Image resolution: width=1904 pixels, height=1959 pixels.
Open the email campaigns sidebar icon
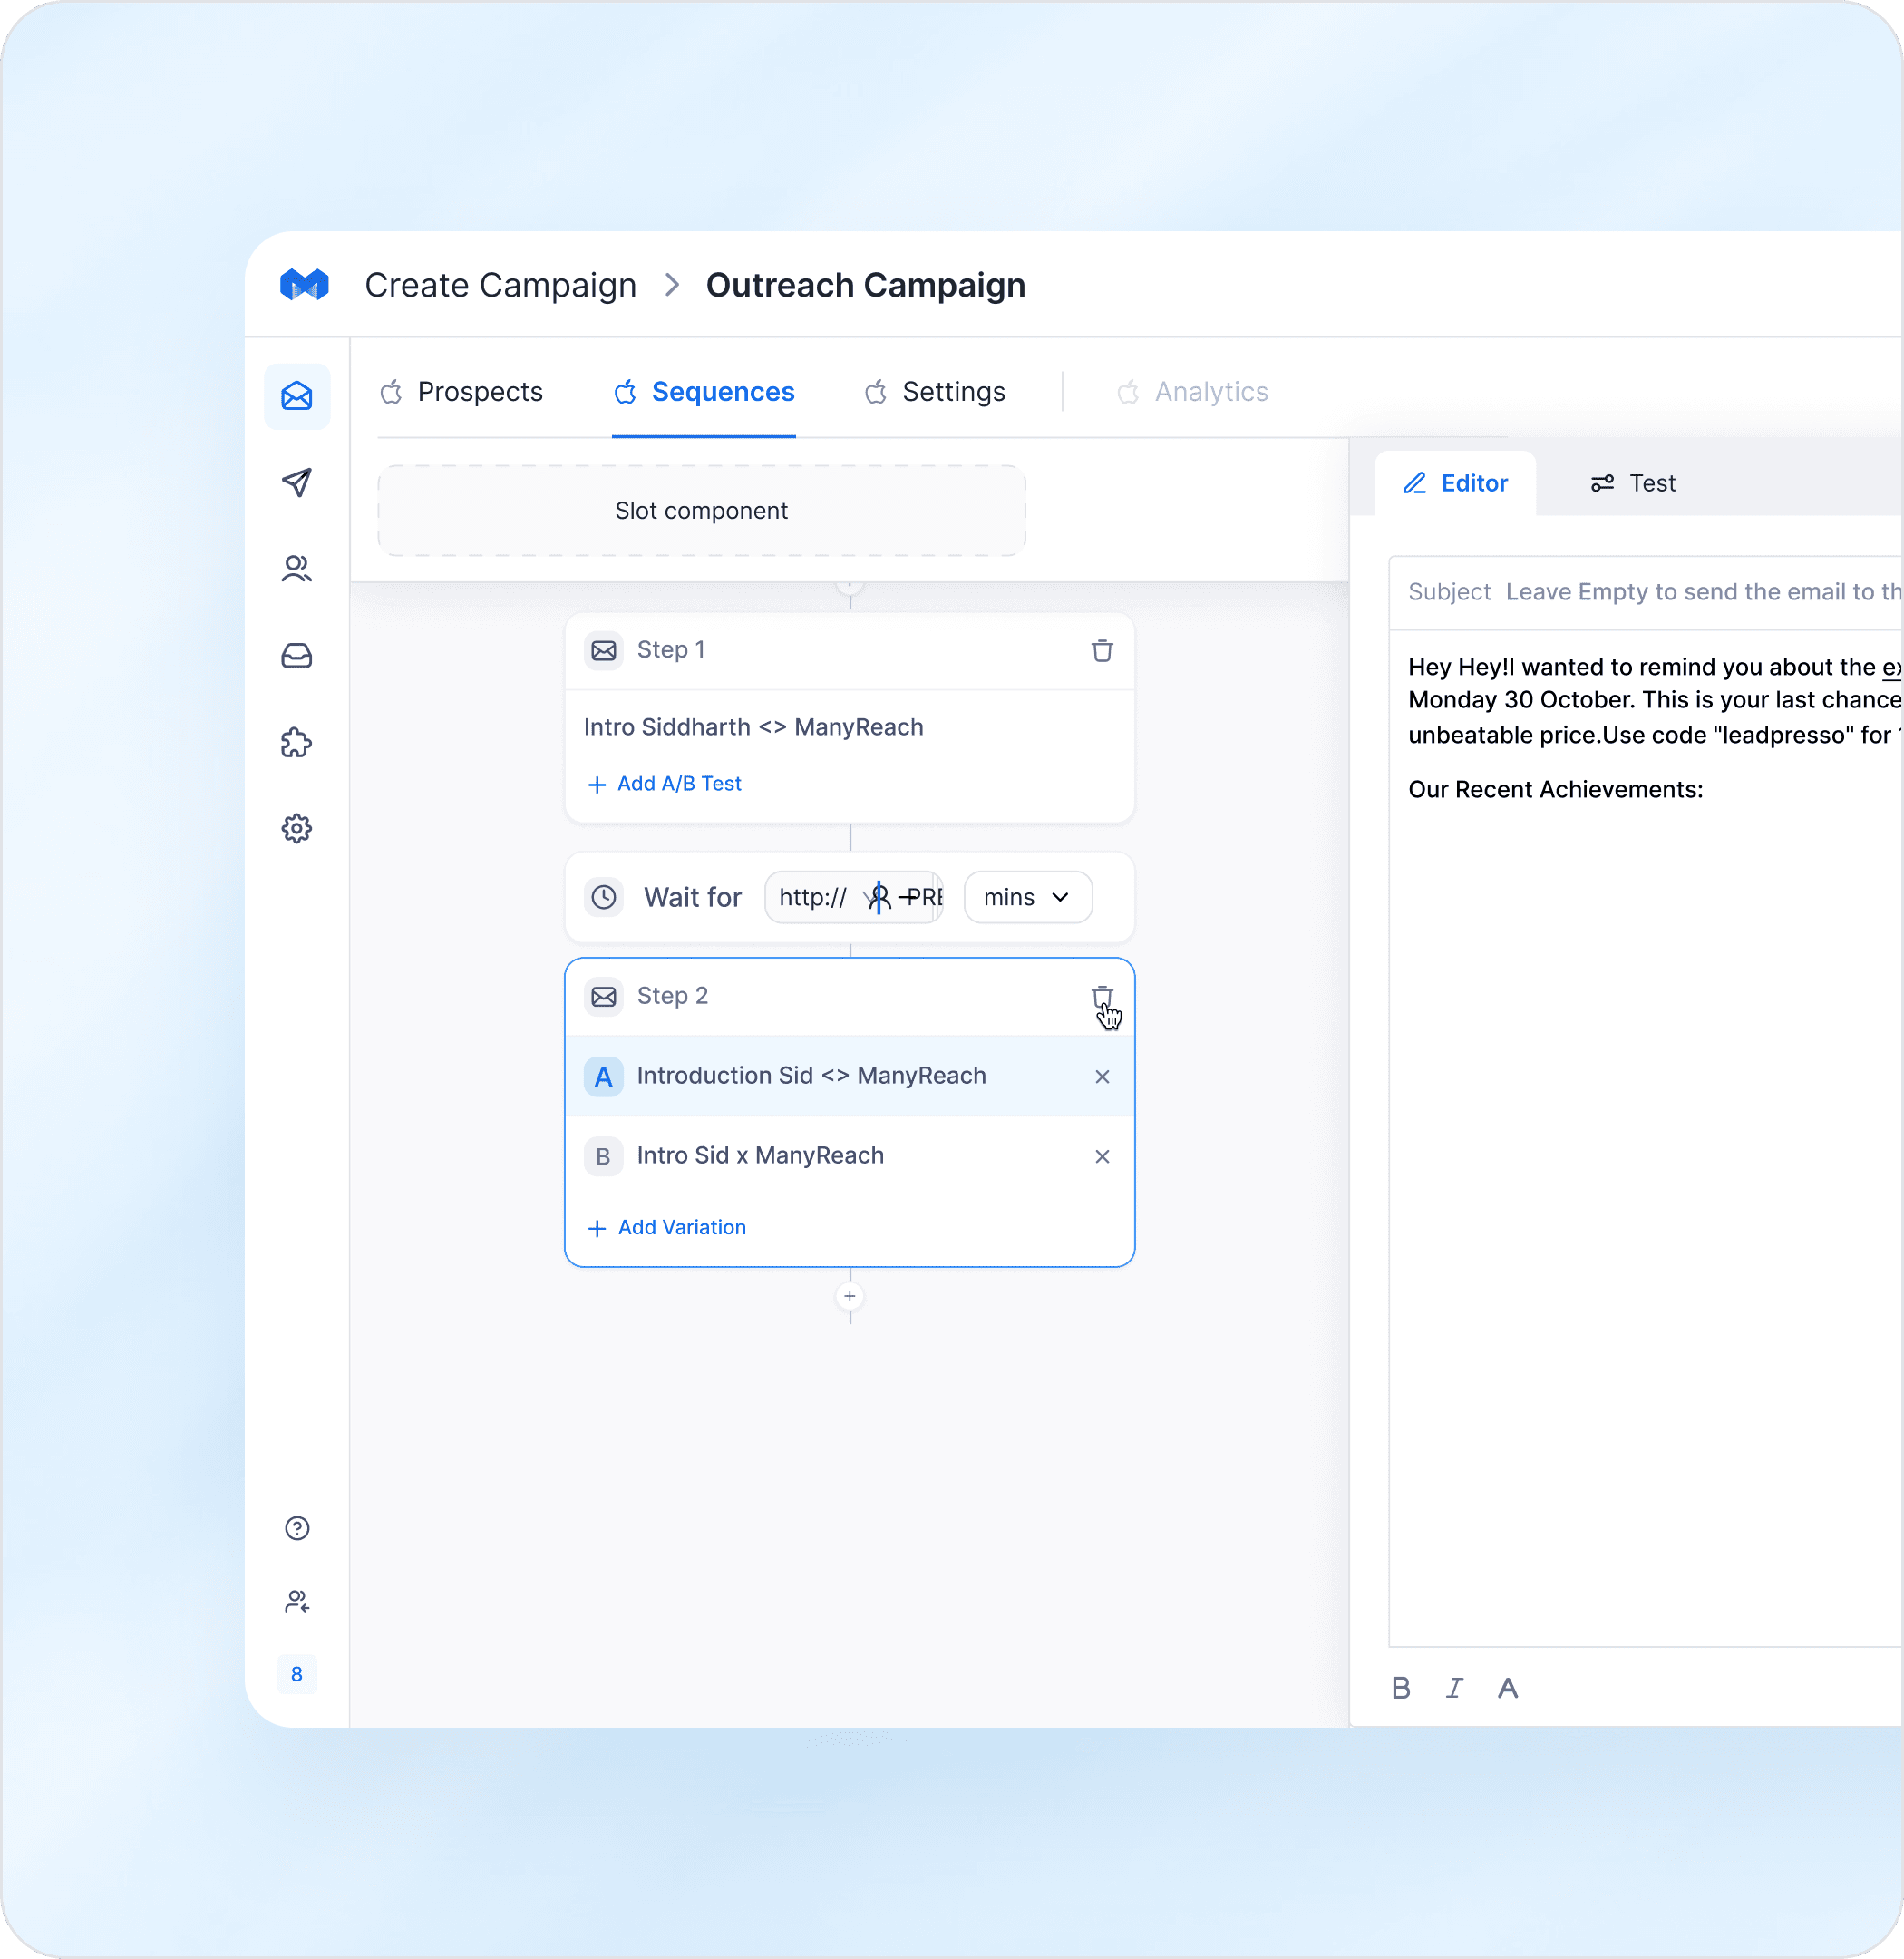[x=297, y=396]
